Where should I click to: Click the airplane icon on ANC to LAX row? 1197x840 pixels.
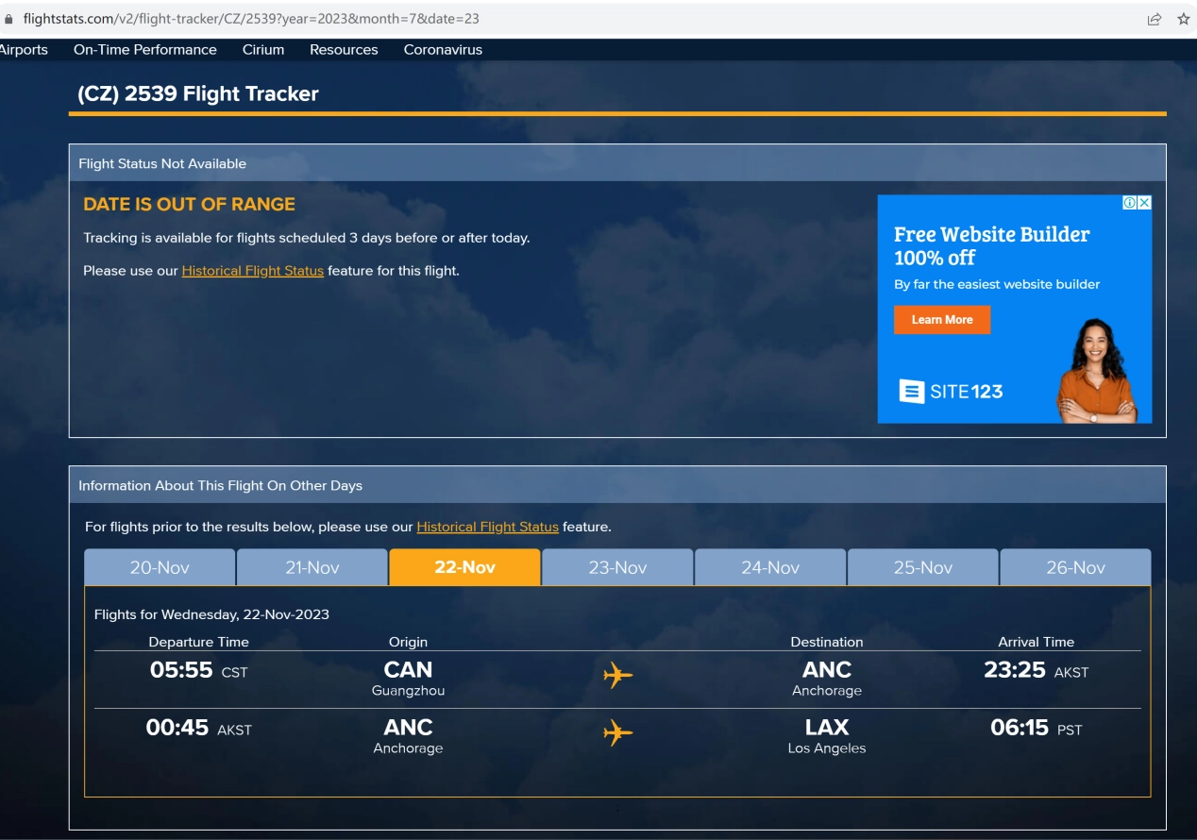tap(617, 732)
